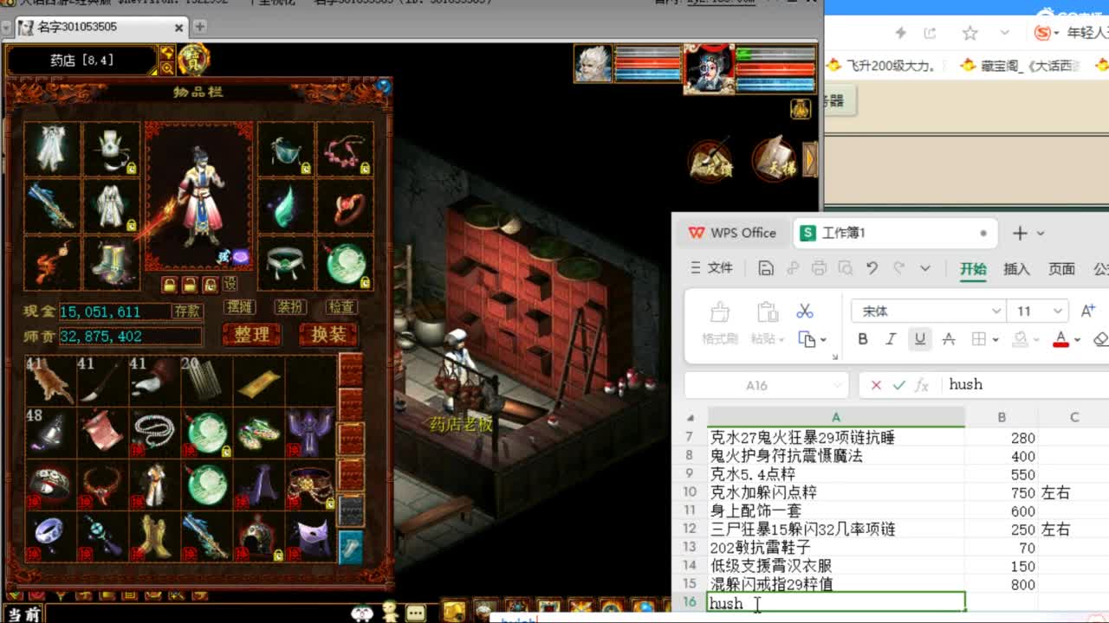Screen dimensions: 1109x623
Task: Click the formula bar containing hush
Action: coord(1025,385)
